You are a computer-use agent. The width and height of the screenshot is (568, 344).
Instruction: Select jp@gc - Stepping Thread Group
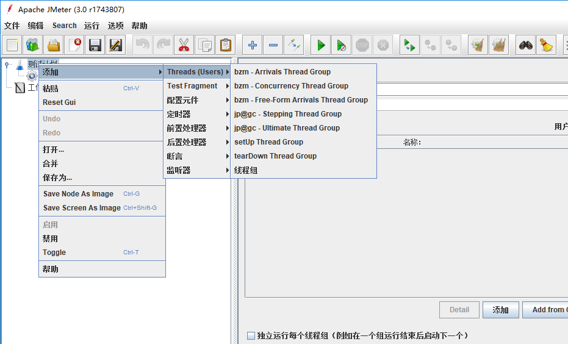[304, 114]
